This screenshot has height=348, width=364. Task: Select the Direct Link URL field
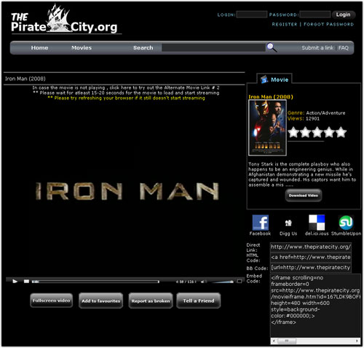311,247
